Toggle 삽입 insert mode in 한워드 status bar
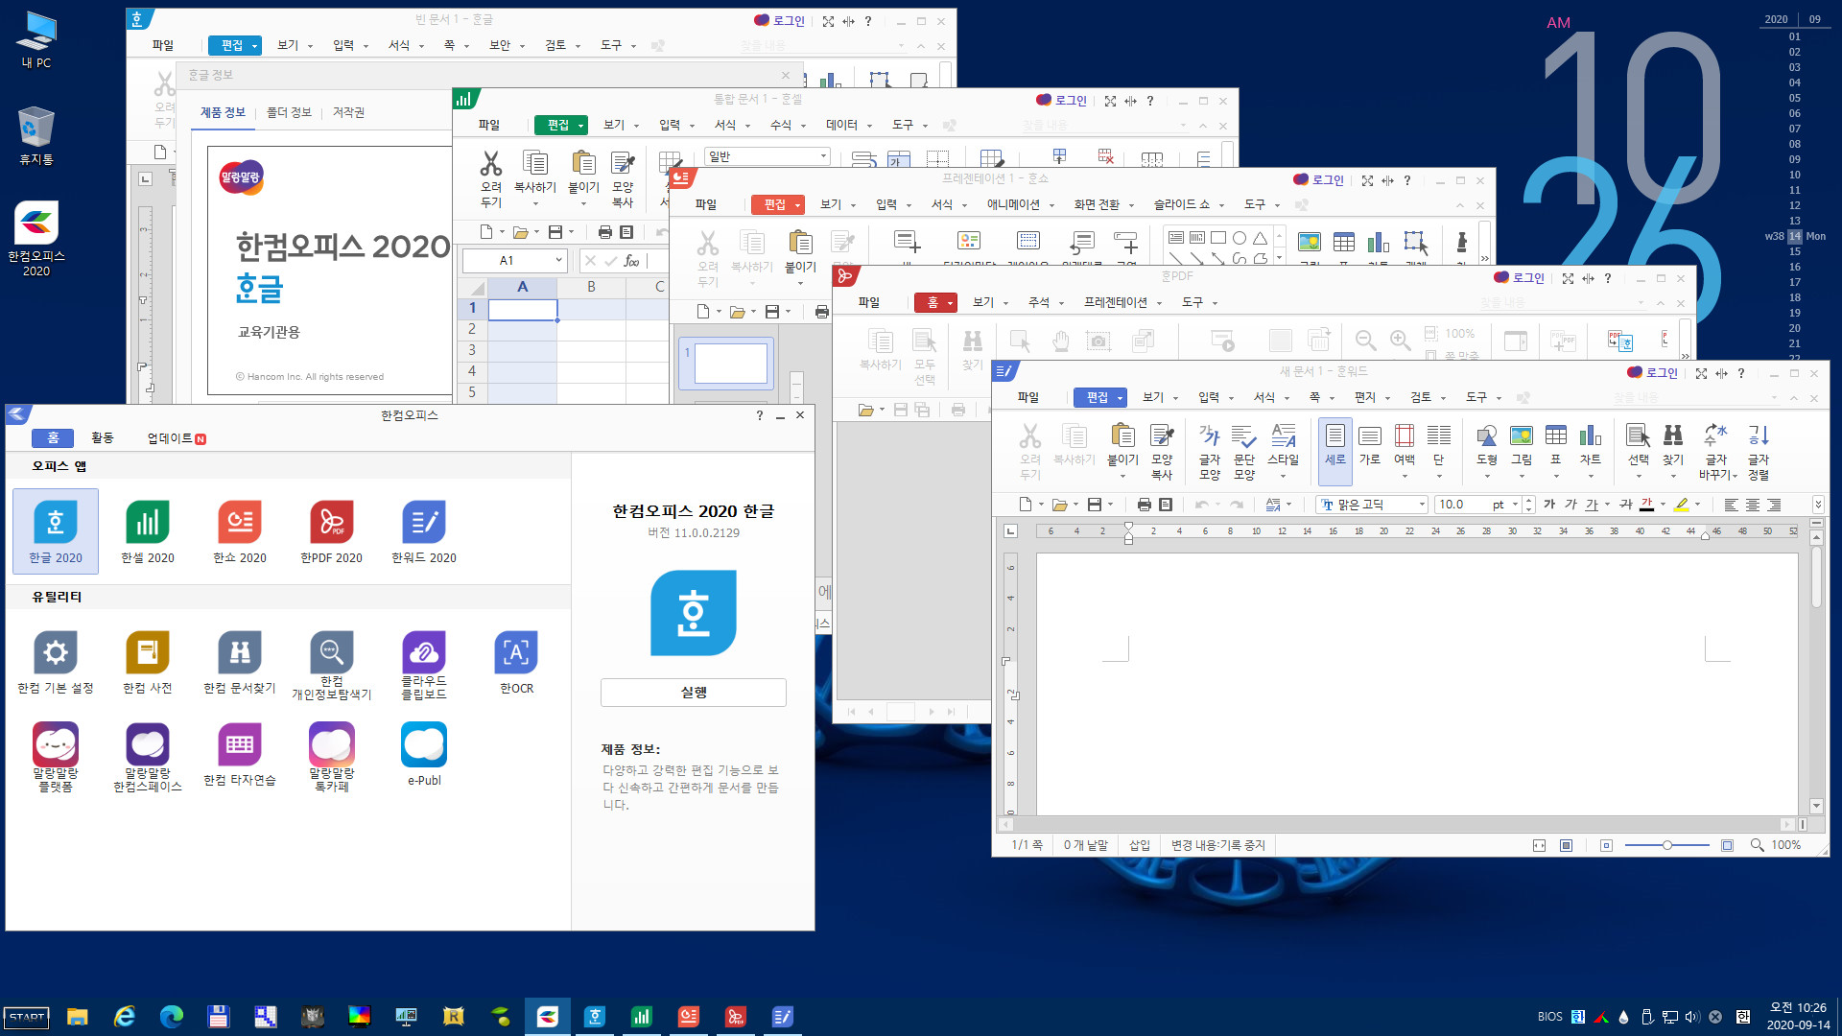Image resolution: width=1842 pixels, height=1036 pixels. click(x=1140, y=845)
